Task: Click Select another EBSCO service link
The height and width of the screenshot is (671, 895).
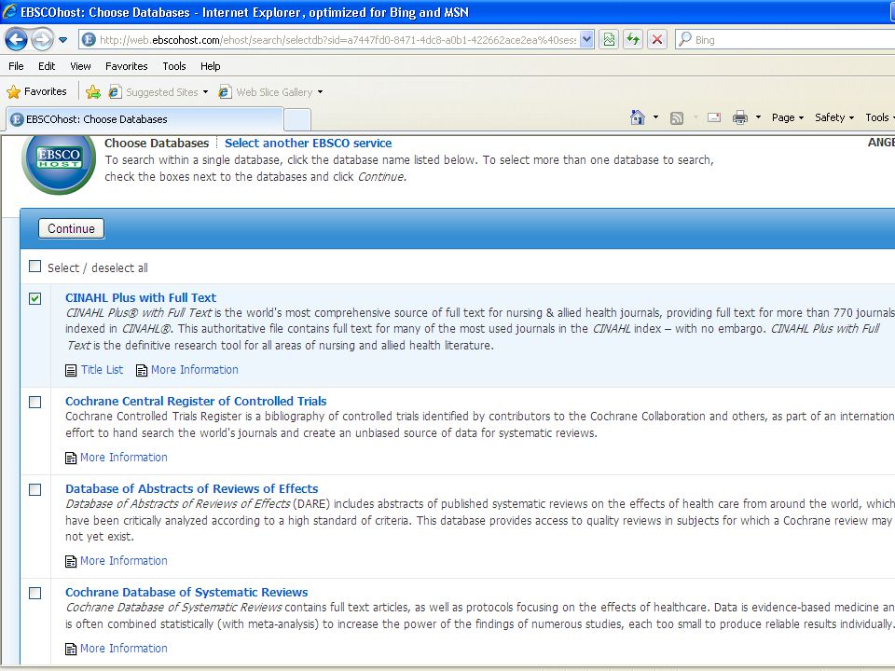Action: (x=309, y=144)
